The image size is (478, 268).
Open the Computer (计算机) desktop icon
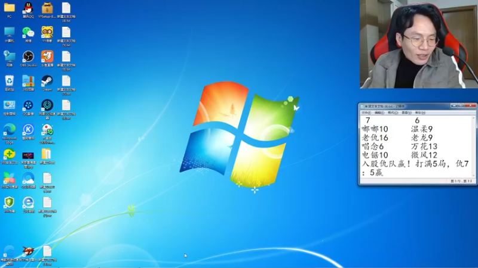click(10, 34)
